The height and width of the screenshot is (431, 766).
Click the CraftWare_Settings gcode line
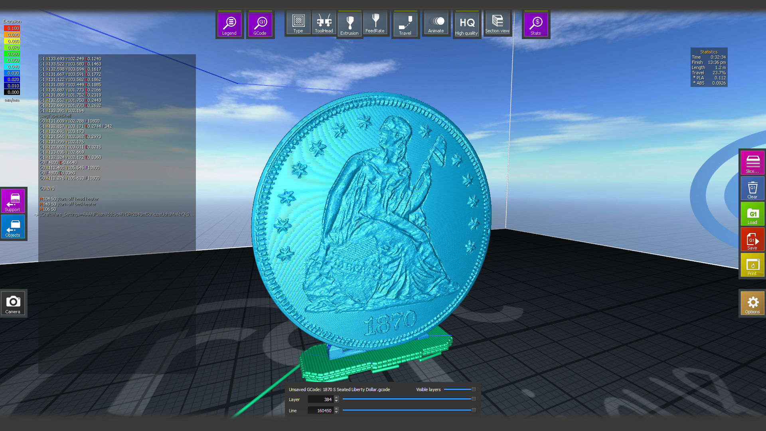click(x=117, y=214)
